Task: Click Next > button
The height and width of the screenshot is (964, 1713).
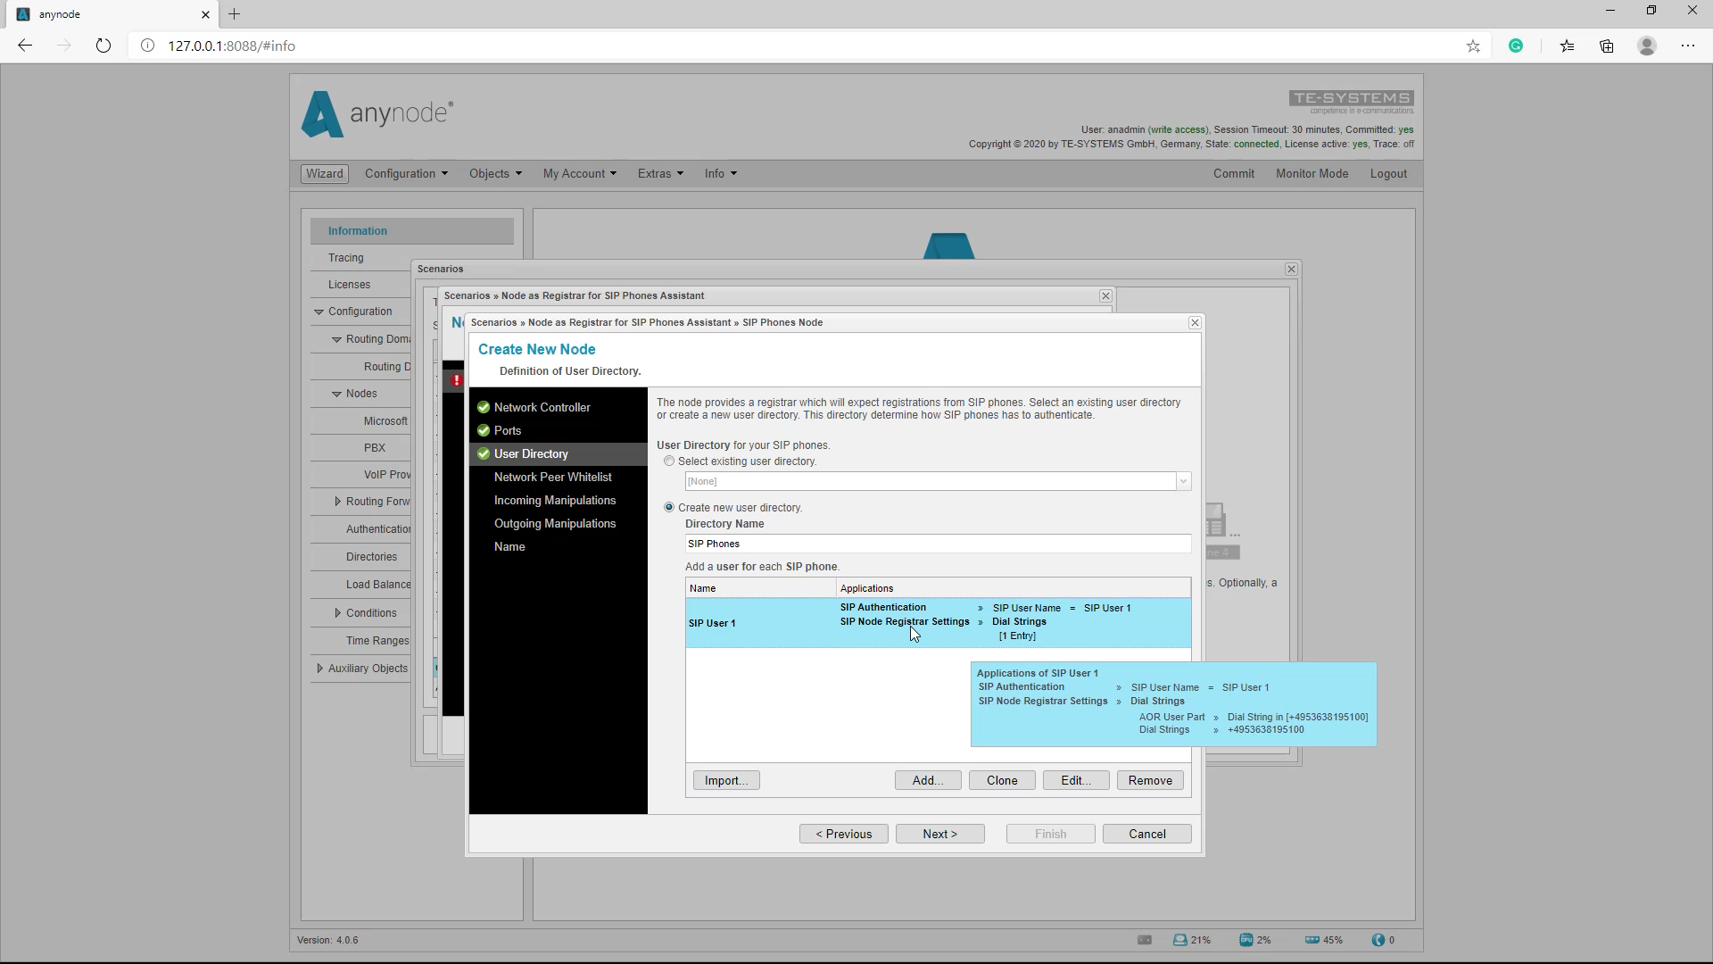Action: (x=940, y=834)
